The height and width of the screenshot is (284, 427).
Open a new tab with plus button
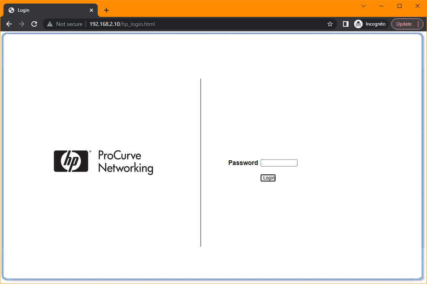coord(106,10)
